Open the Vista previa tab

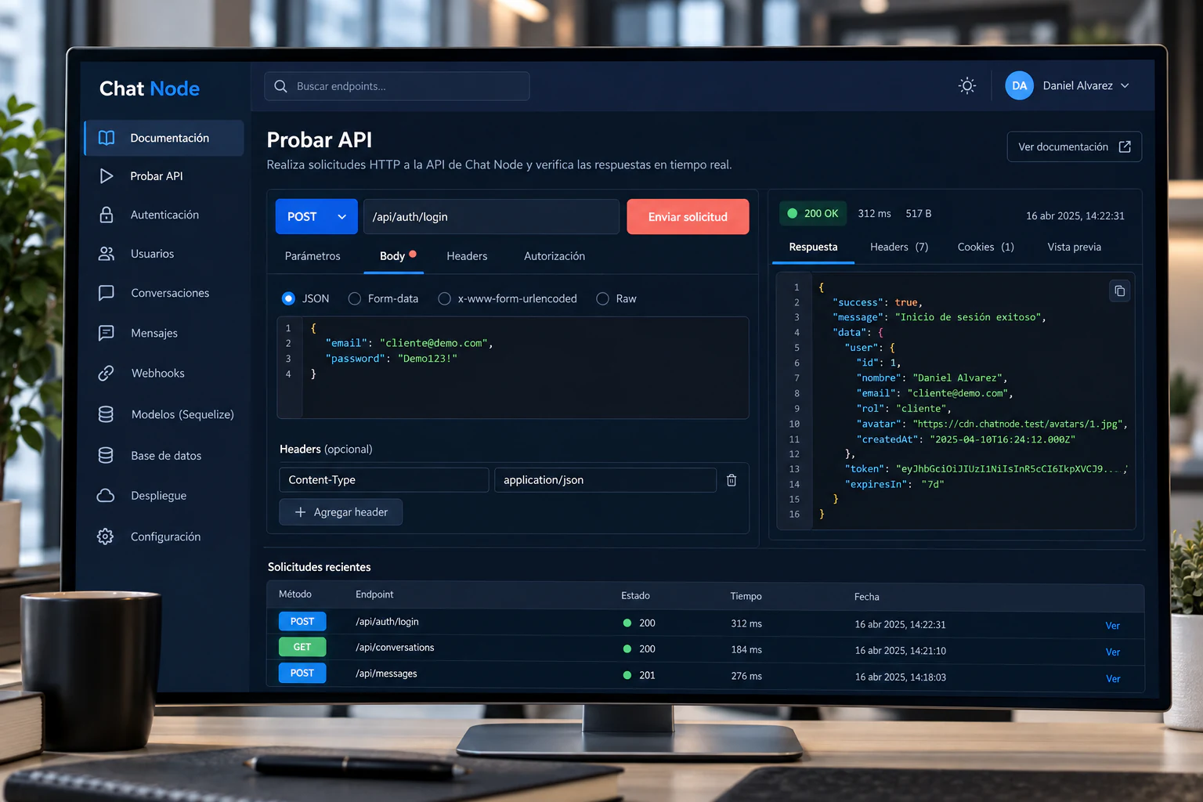click(x=1074, y=247)
